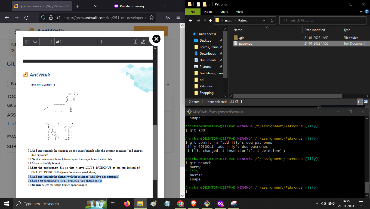Open the Windows Start menu
370x209 pixels.
pyautogui.click(x=6, y=203)
